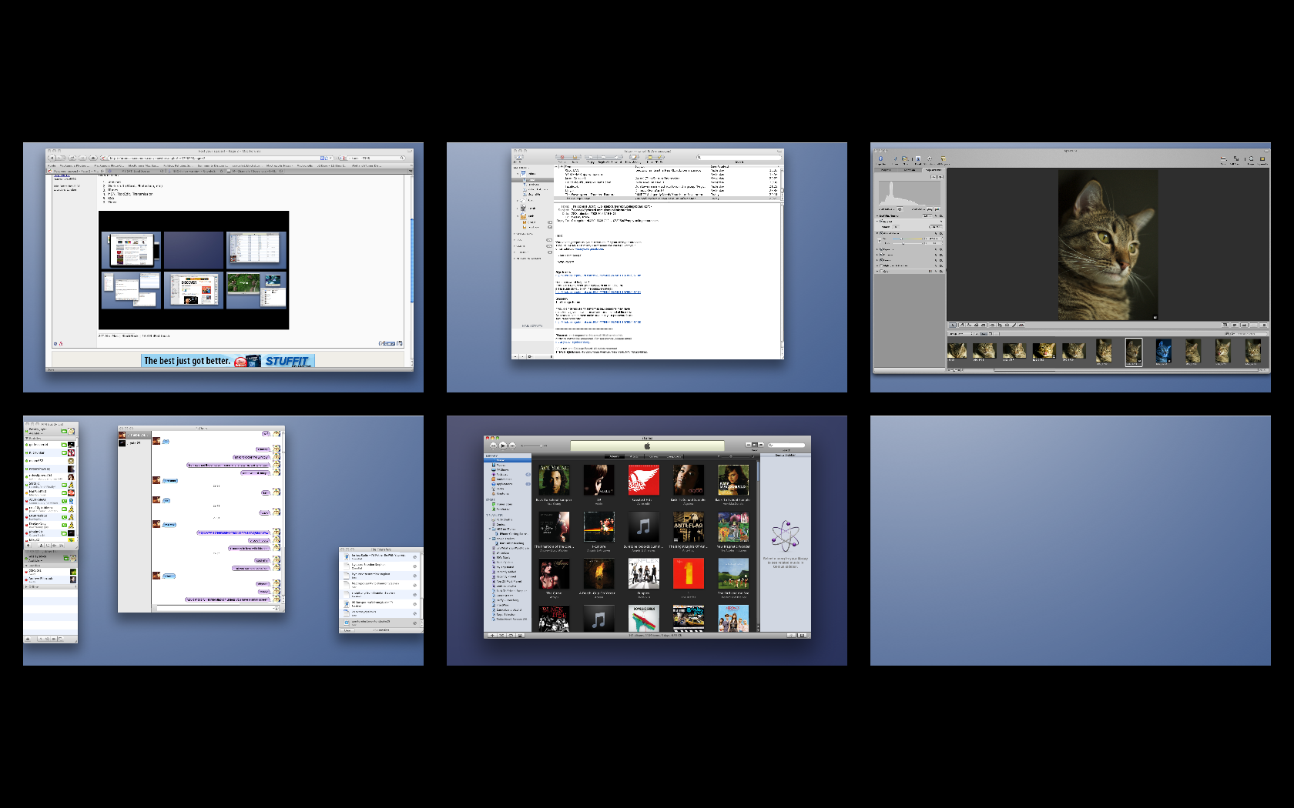Select the Albums tab in iTunes grid
Screen dimensions: 1294x808
coord(615,456)
